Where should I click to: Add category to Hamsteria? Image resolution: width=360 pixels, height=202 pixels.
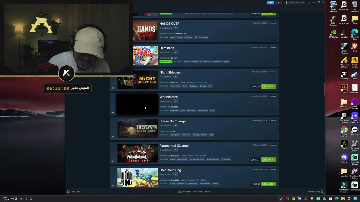coord(175,52)
